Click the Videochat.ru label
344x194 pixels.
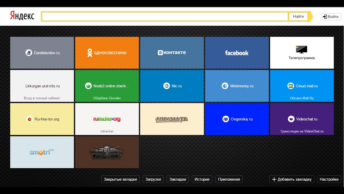click(x=307, y=119)
